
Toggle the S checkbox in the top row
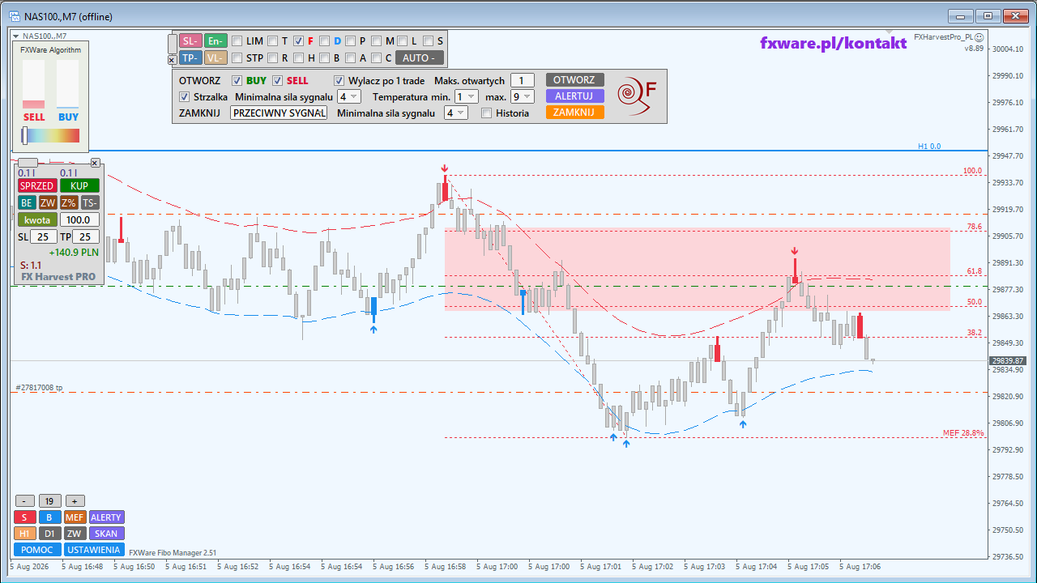[x=428, y=40]
